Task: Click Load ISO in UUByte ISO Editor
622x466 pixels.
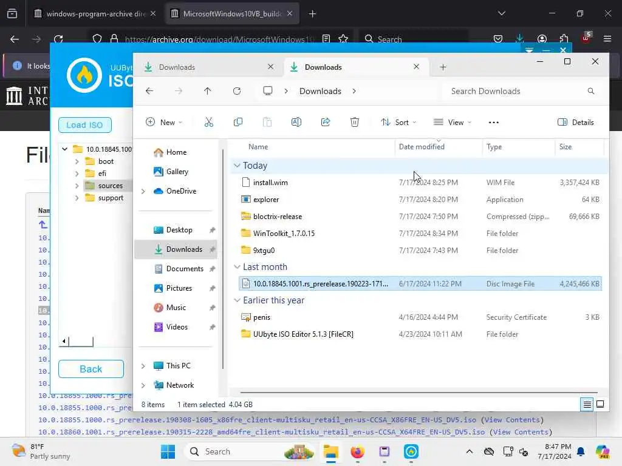Action: tap(84, 125)
